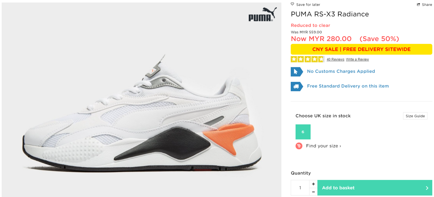Increase quantity with the plus button
This screenshot has width=434, height=197.
[x=313, y=184]
